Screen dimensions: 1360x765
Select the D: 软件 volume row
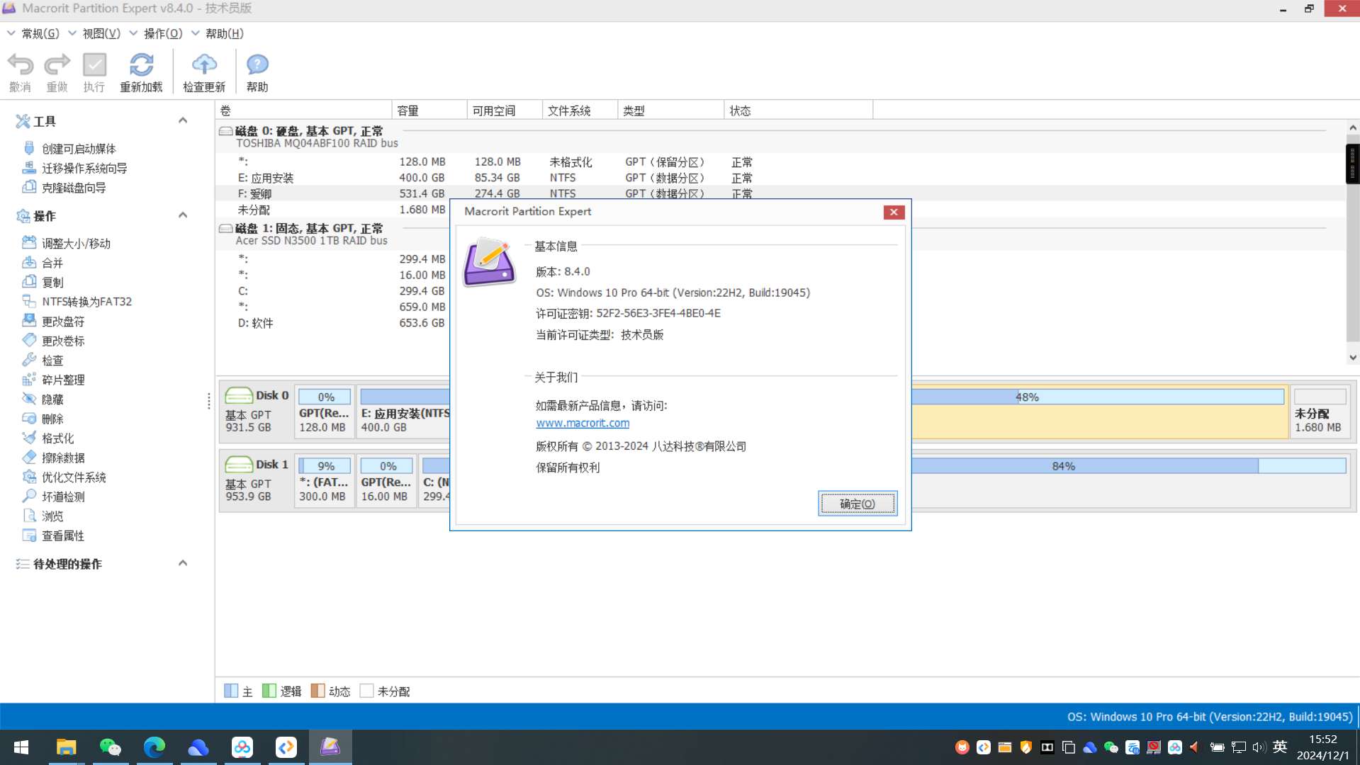coord(332,323)
